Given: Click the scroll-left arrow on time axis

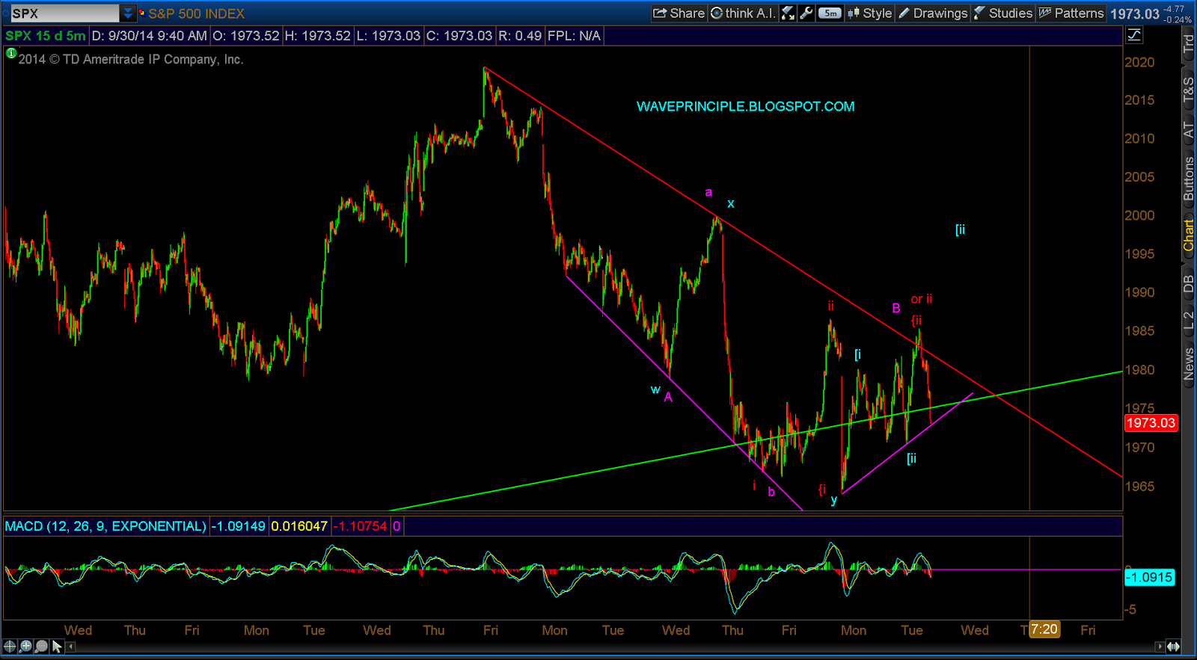Looking at the screenshot, I should coord(71,647).
